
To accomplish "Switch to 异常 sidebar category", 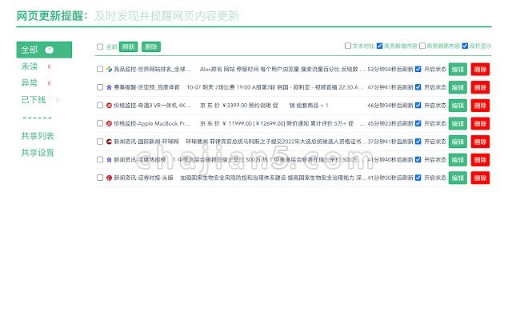I will [30, 83].
